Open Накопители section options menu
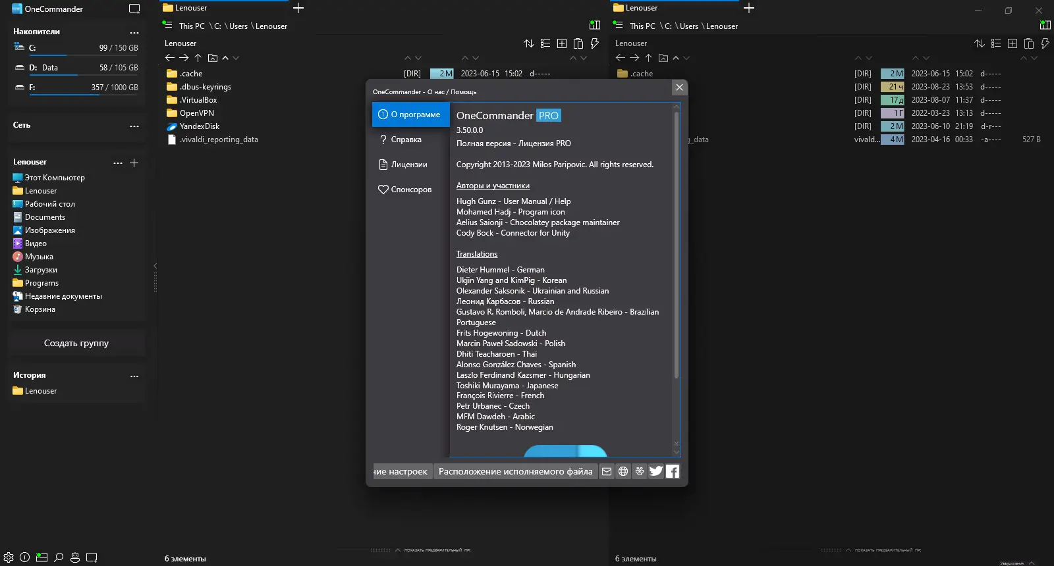Screen dimensions: 1054x566 (134, 32)
